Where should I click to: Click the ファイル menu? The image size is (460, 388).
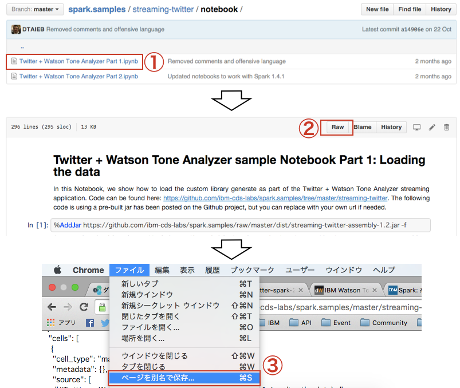click(x=129, y=270)
